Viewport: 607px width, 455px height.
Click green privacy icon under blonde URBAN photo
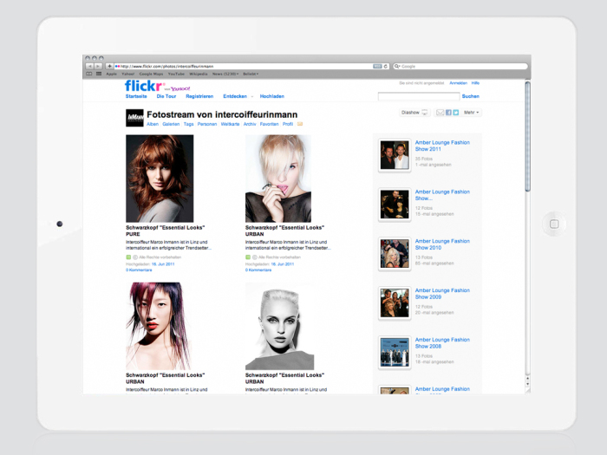coord(248,257)
